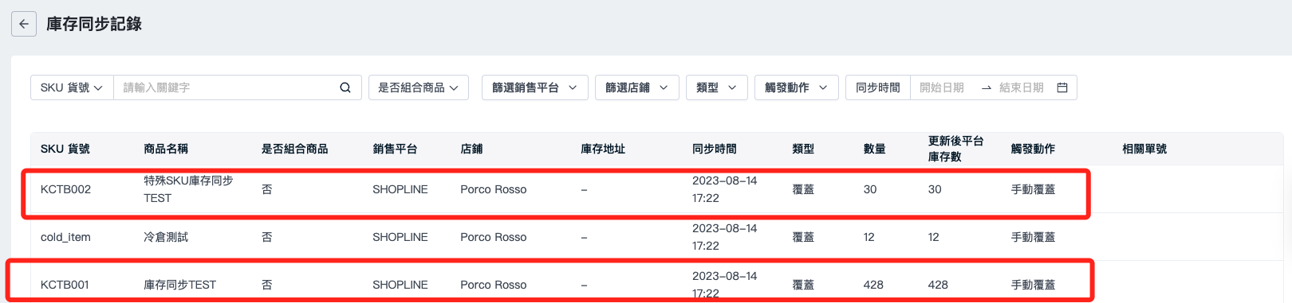Select the KCTB001 SKU cell
1292x303 pixels.
tap(65, 285)
